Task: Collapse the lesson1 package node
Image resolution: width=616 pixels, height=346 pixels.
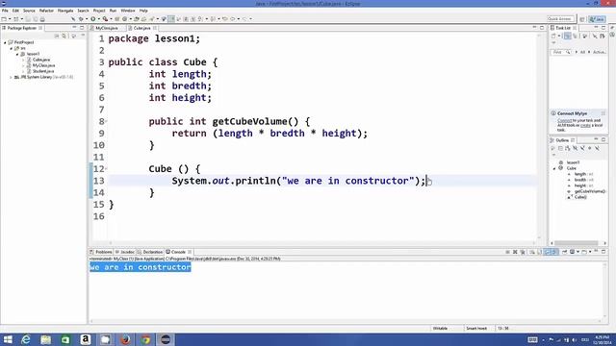Action: click(x=17, y=54)
